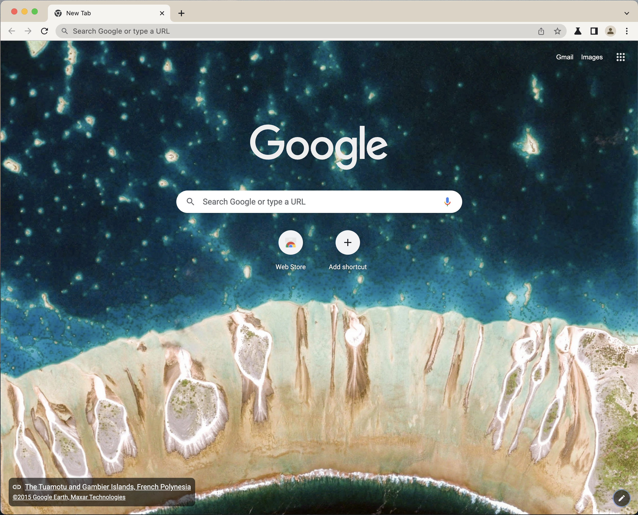Open the Google apps grid

tap(620, 57)
